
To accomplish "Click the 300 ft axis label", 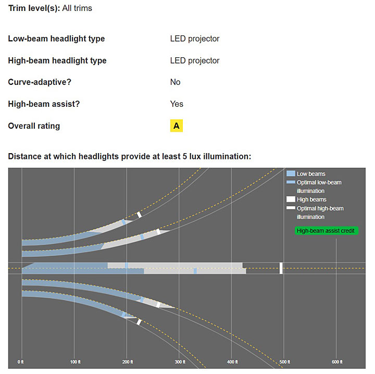I will 180,362.
